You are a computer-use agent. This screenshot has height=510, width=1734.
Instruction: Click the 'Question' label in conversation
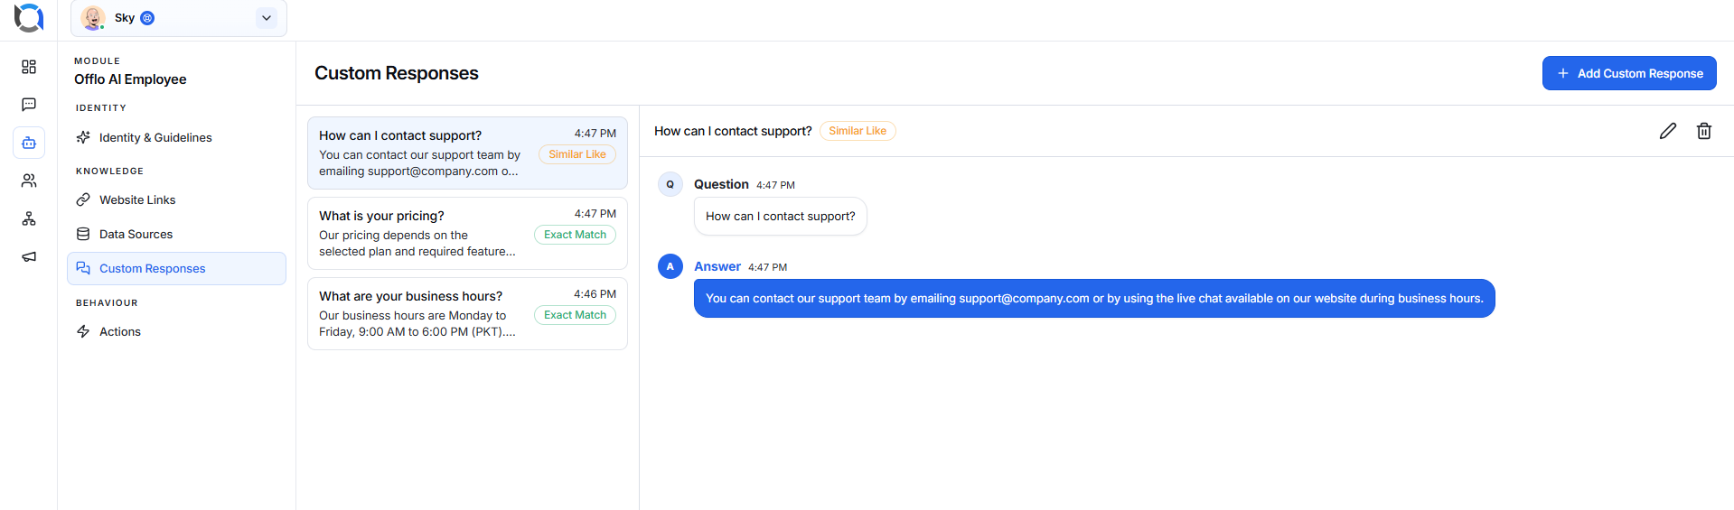[x=721, y=184]
